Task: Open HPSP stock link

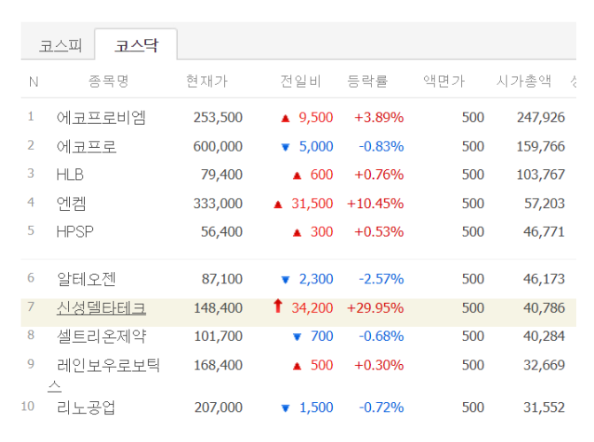Action: [74, 231]
